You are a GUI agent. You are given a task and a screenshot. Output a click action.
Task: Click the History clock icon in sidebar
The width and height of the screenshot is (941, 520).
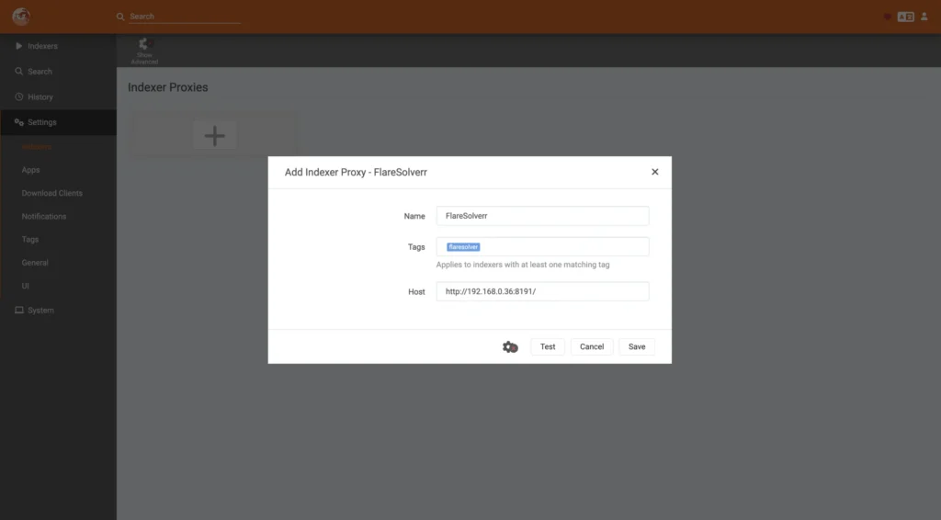coord(18,96)
